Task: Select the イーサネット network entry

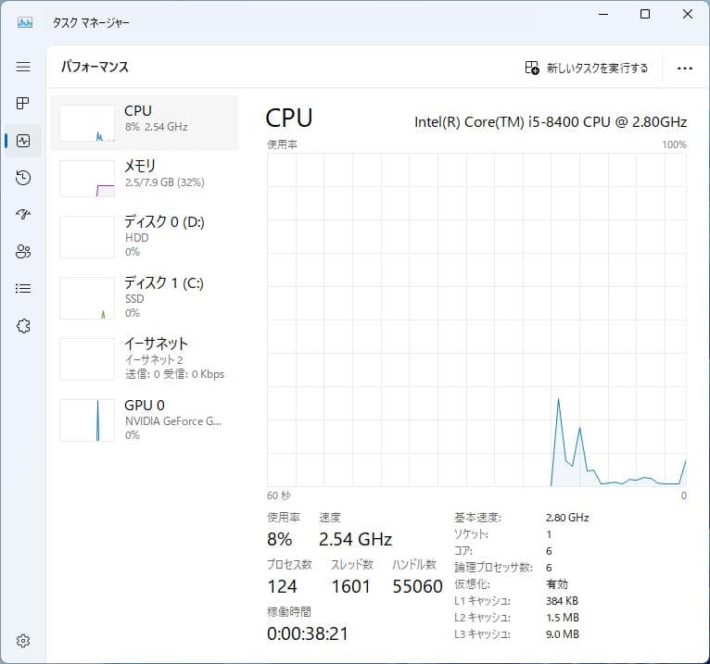Action: coord(145,358)
